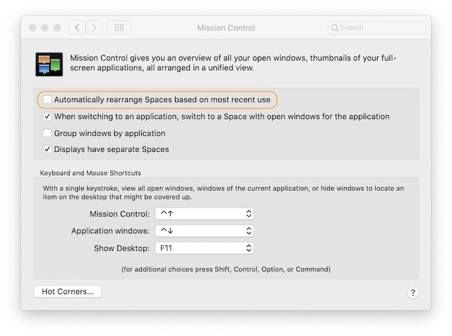
Task: Enable automatically rearrange Spaces checkbox
Action: pyautogui.click(x=47, y=100)
